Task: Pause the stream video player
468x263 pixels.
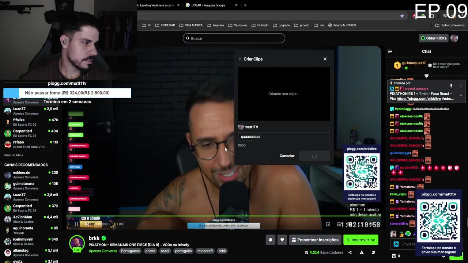Action: (x=76, y=224)
